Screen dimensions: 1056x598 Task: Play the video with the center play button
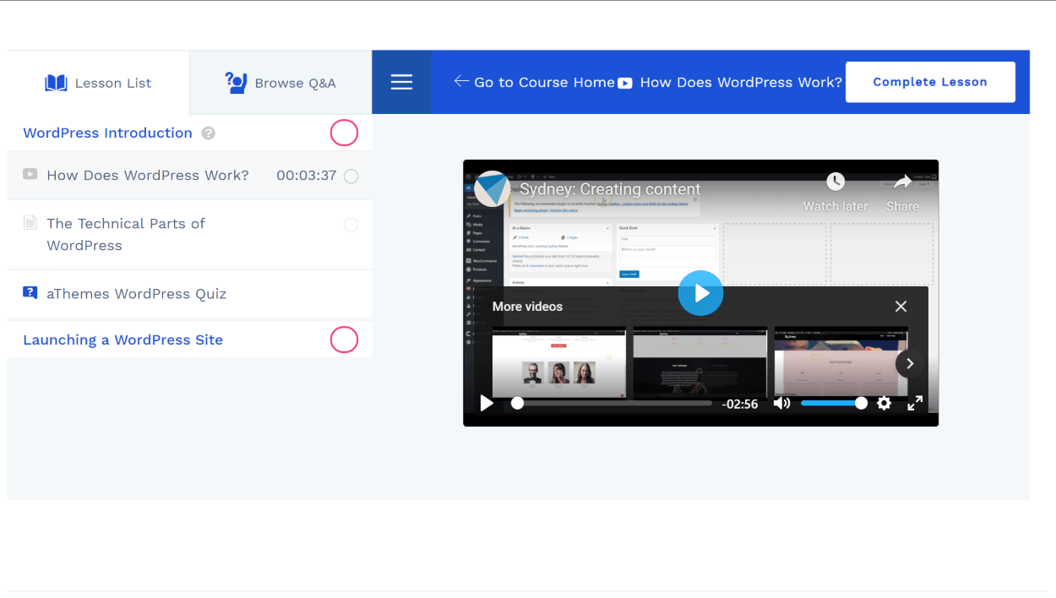point(700,293)
